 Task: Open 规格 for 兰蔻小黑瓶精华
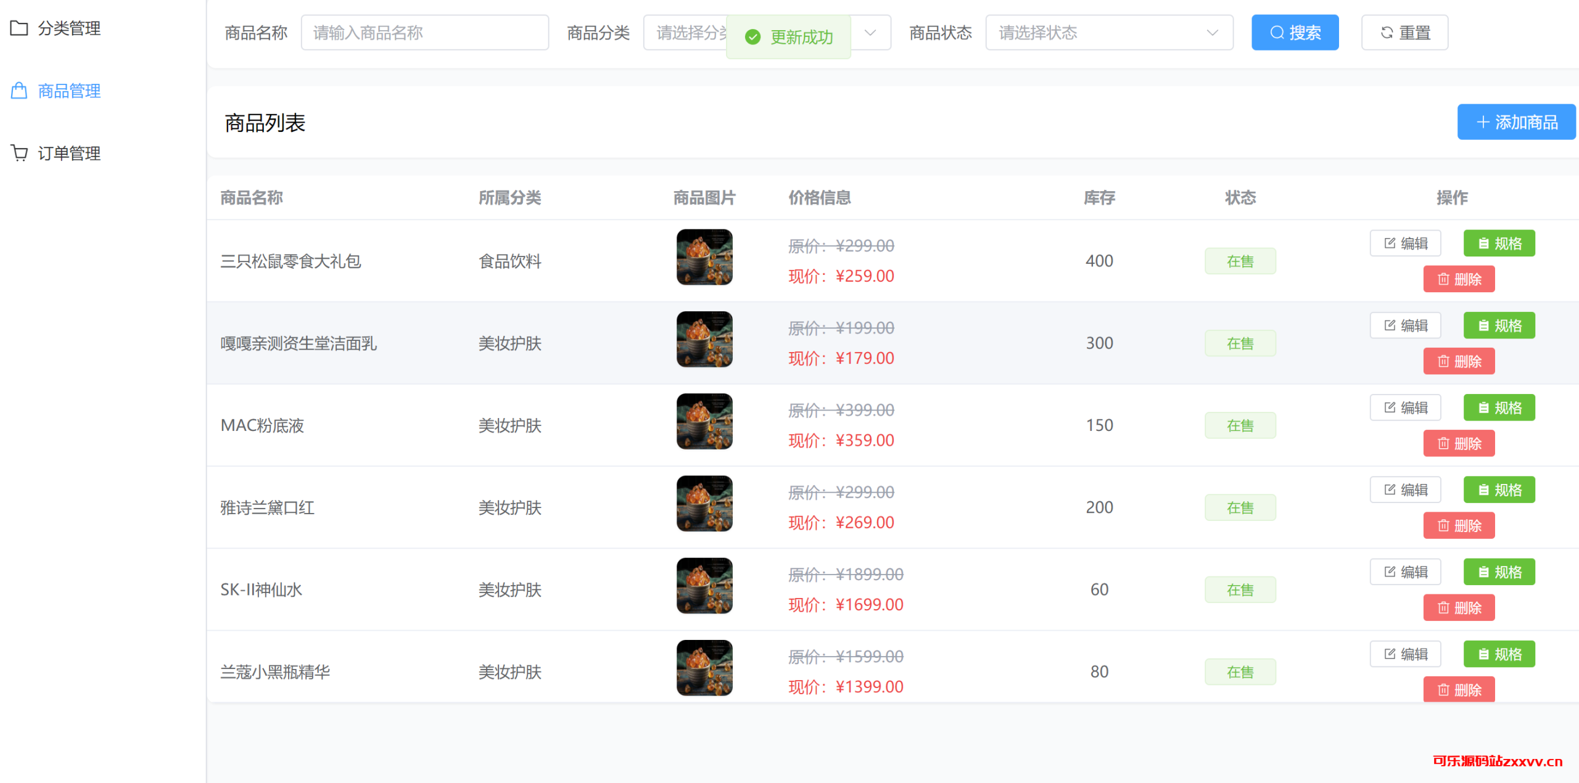click(1499, 654)
